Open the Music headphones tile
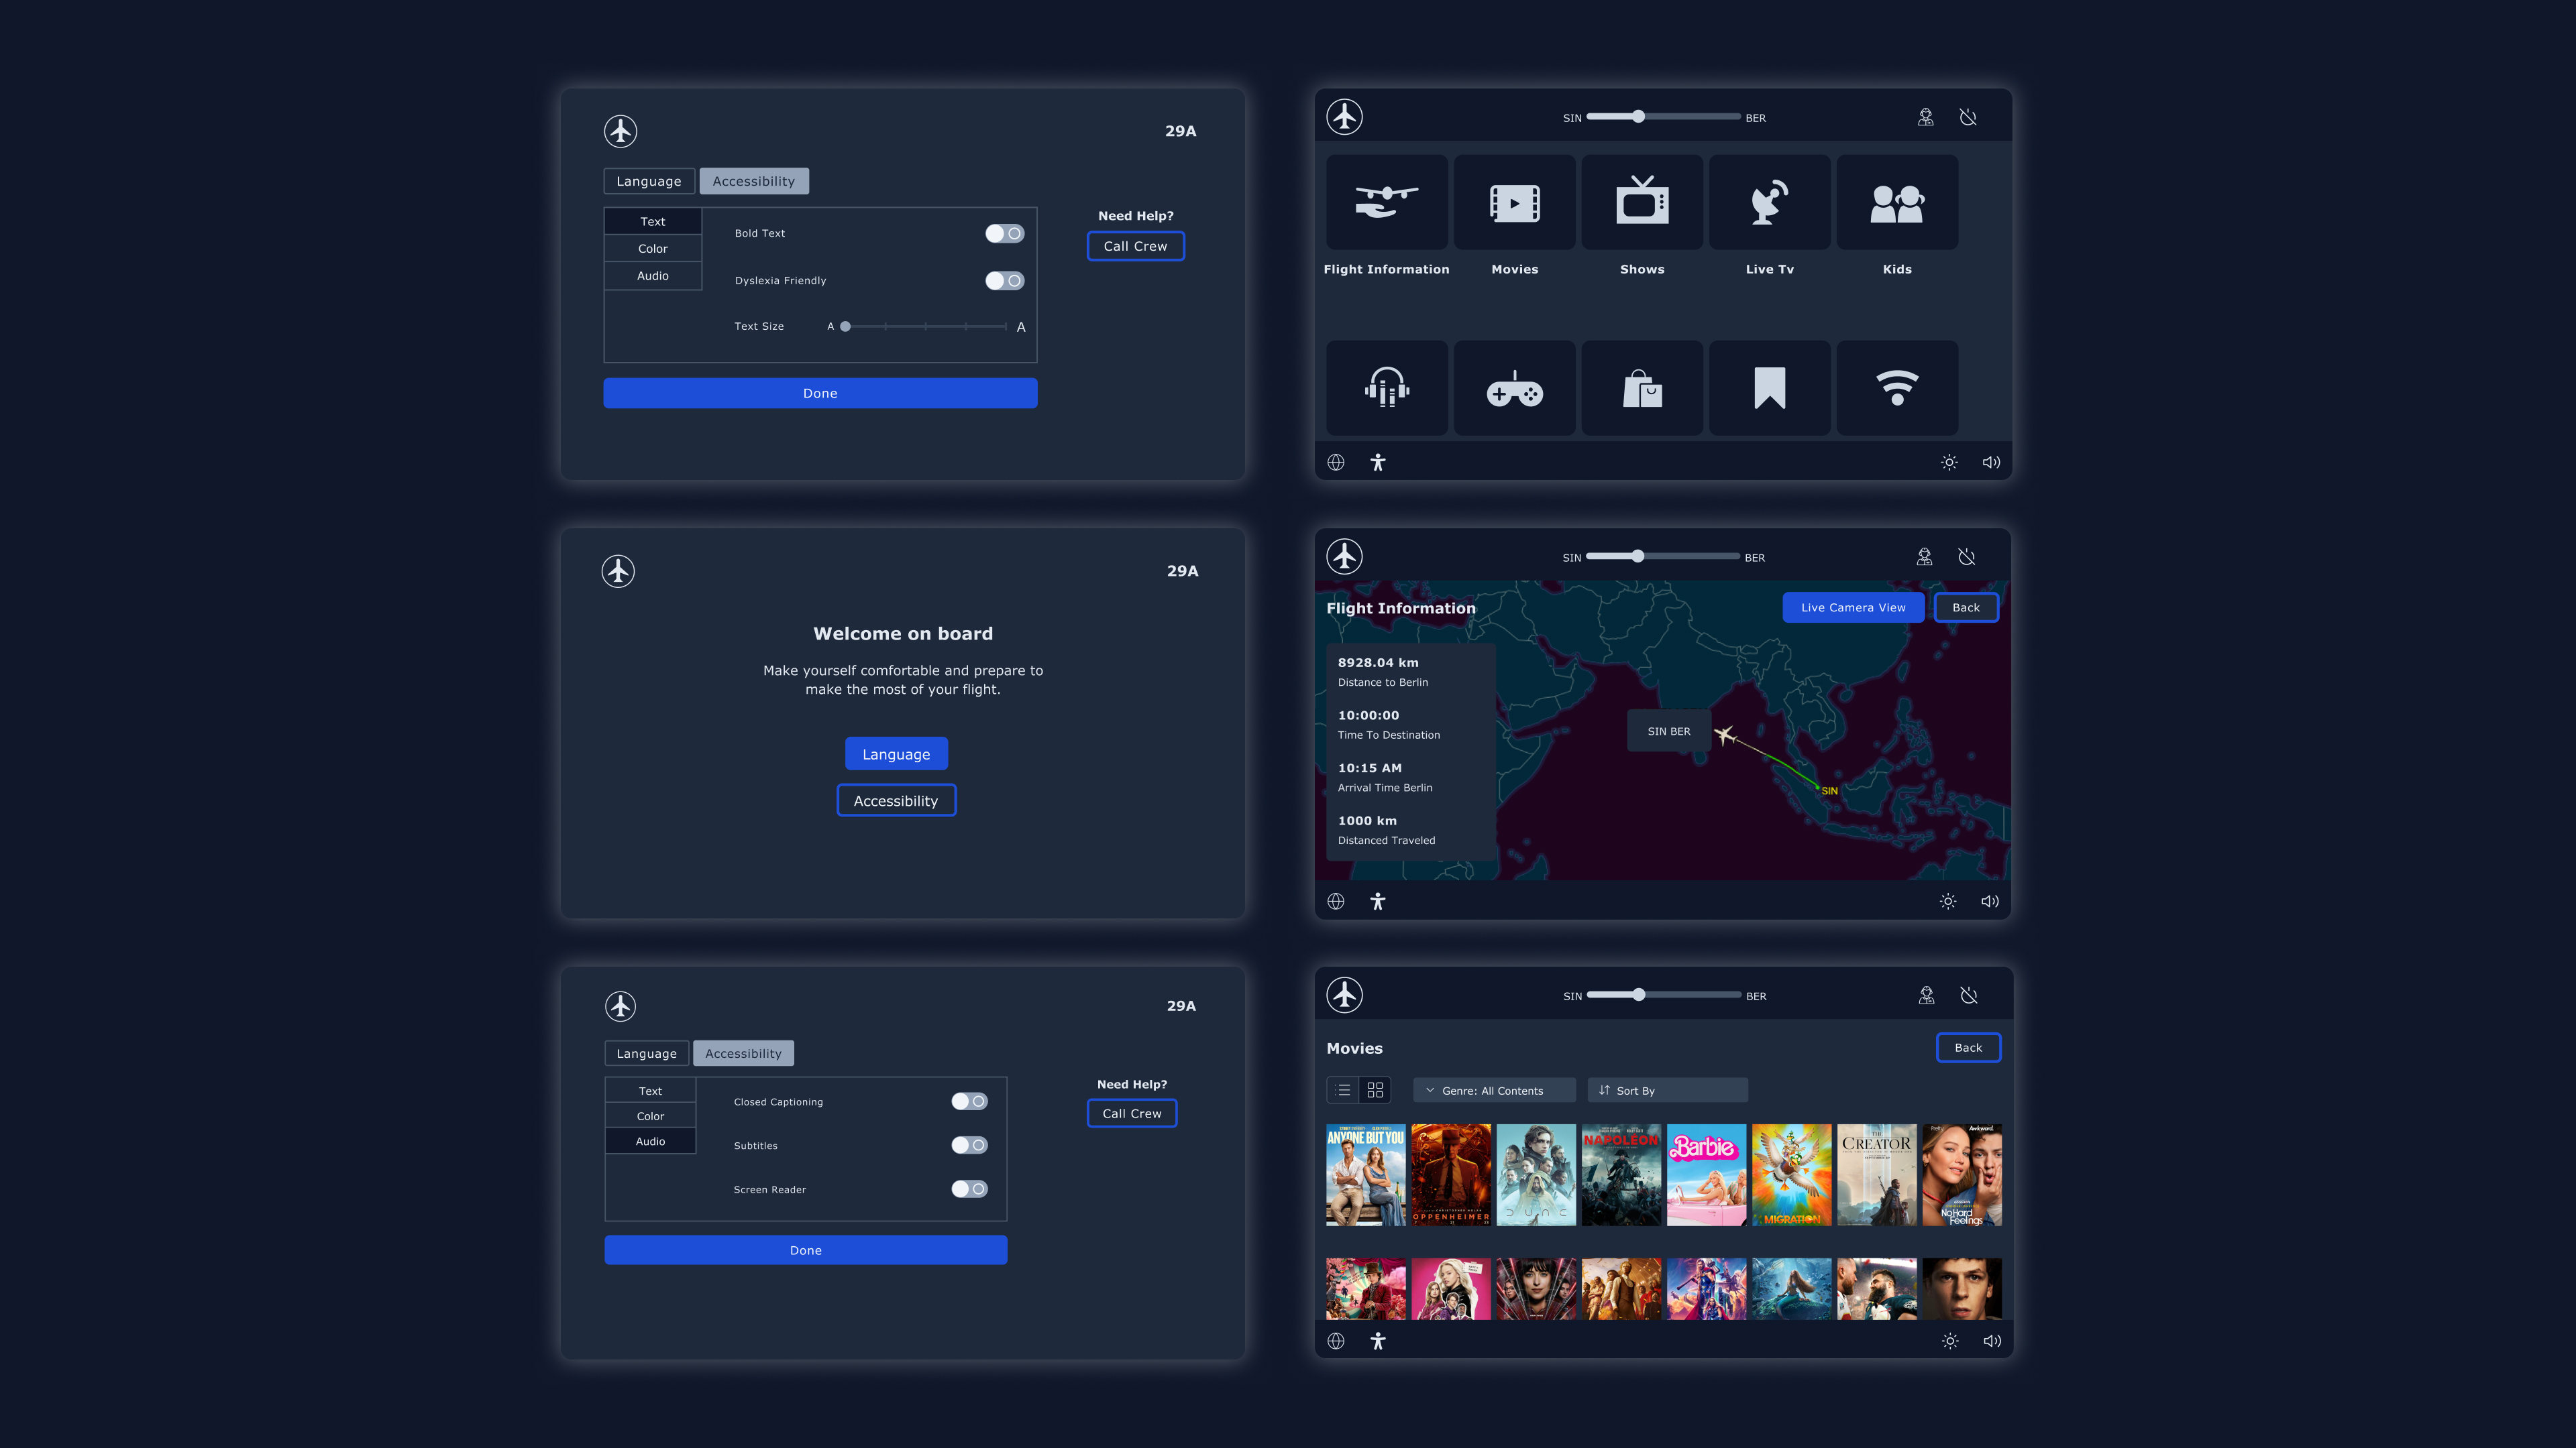The height and width of the screenshot is (1448, 2576). tap(1387, 389)
